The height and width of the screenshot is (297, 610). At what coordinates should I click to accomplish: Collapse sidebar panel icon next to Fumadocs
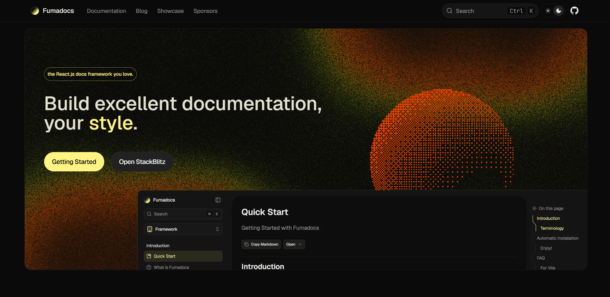(218, 200)
